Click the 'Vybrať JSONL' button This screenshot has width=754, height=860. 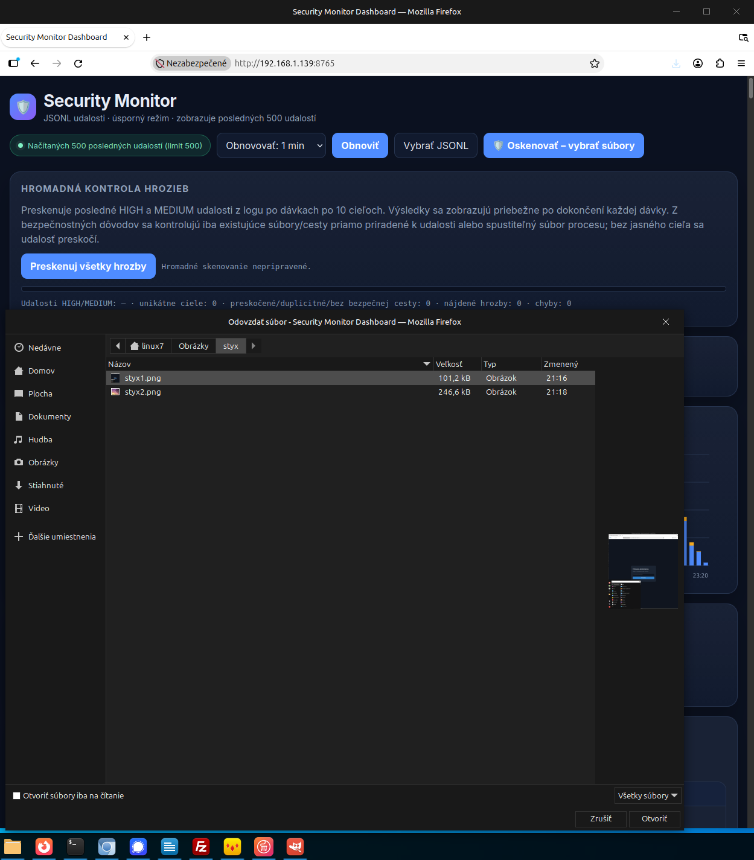[x=436, y=145]
